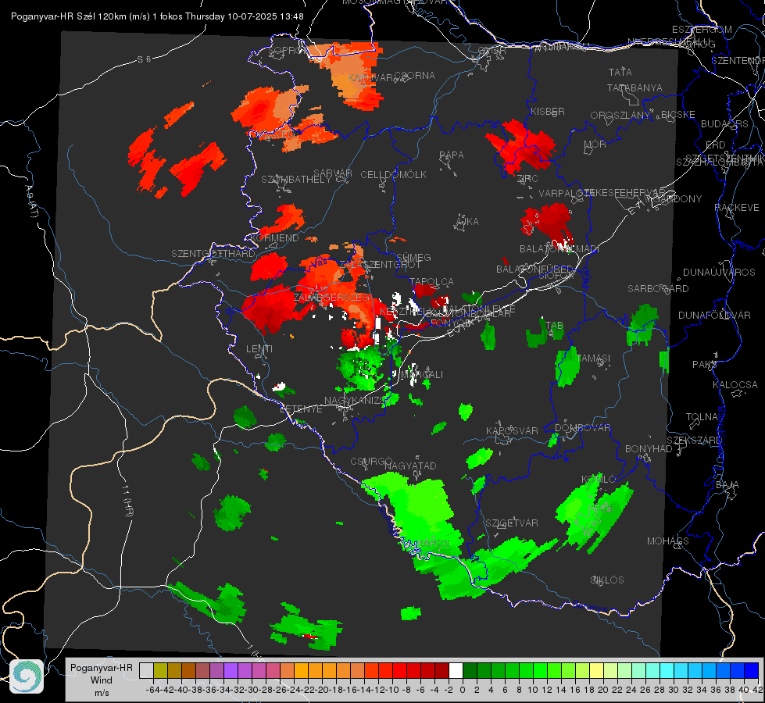Click the DUNAFOLDVAR city label
This screenshot has height=703, width=765.
click(714, 316)
